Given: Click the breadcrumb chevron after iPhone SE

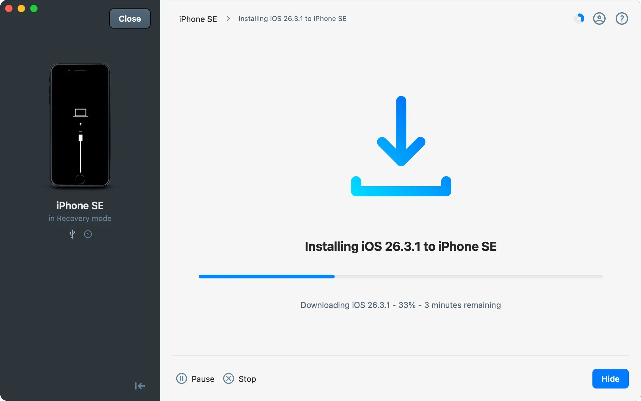Looking at the screenshot, I should coord(228,18).
